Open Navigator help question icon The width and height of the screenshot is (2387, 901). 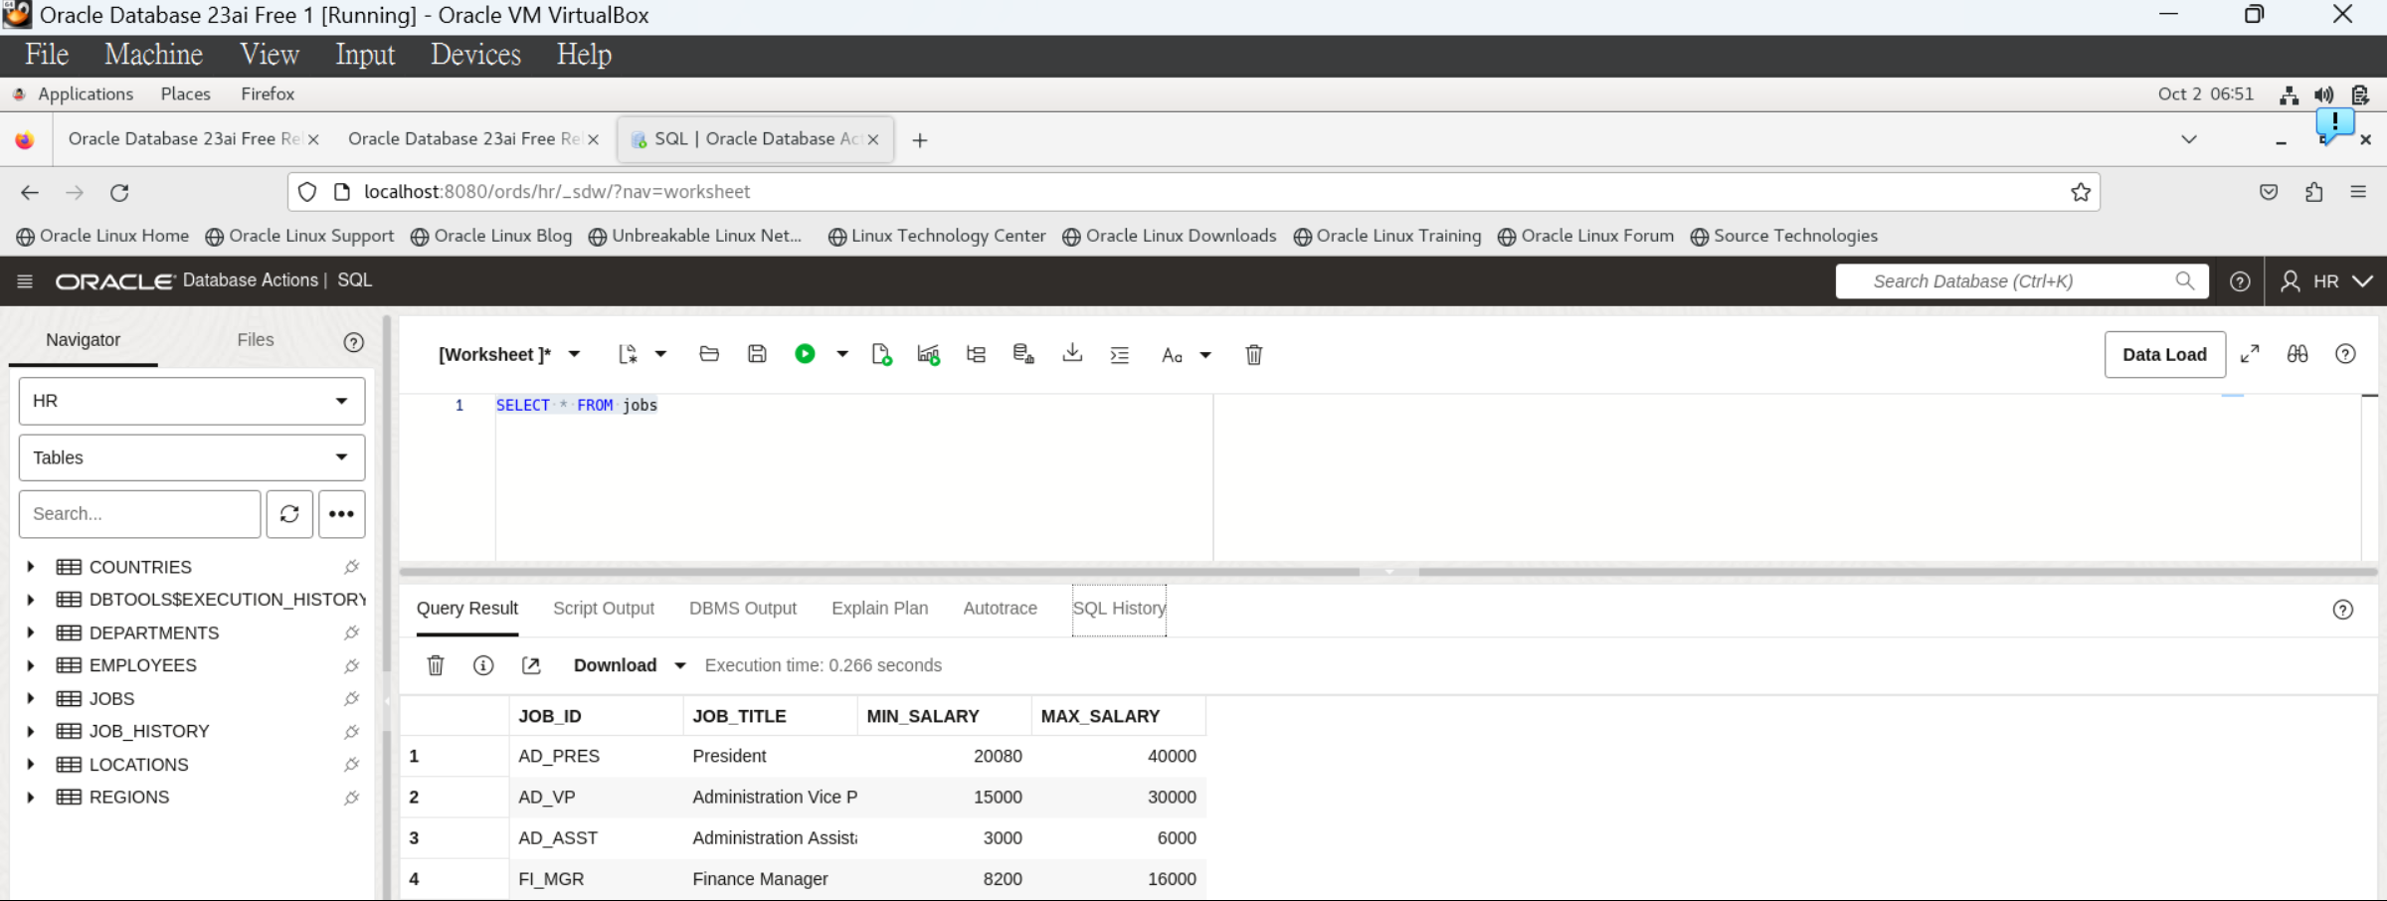[353, 342]
